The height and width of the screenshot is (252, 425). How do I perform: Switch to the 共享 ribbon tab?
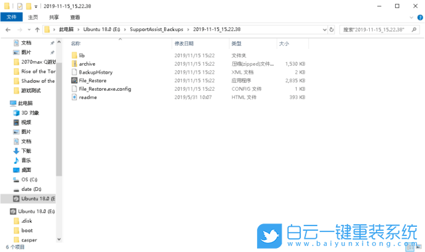pyautogui.click(x=54, y=17)
